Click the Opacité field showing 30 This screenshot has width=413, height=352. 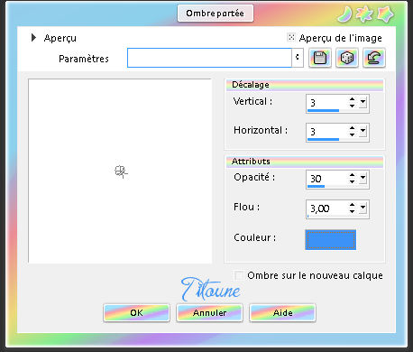click(x=327, y=179)
